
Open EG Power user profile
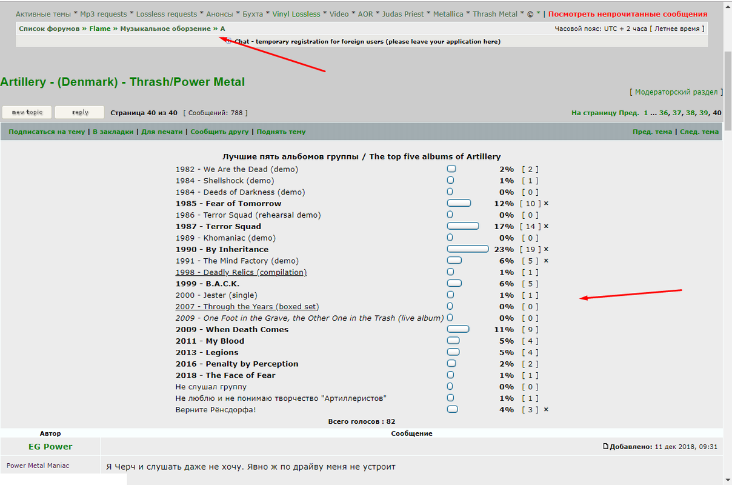(50, 447)
